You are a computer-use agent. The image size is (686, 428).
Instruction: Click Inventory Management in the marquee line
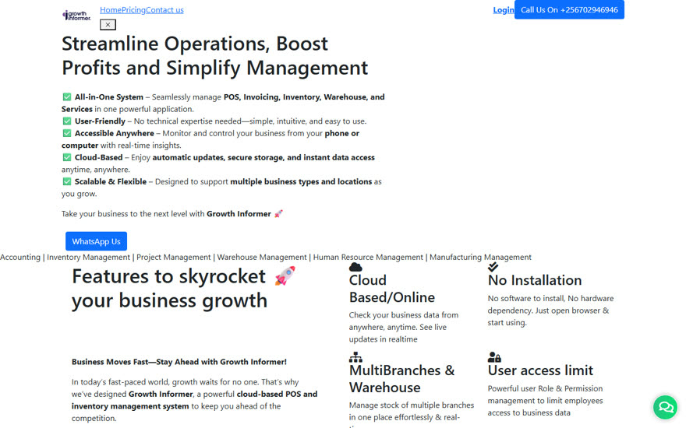[x=88, y=258]
